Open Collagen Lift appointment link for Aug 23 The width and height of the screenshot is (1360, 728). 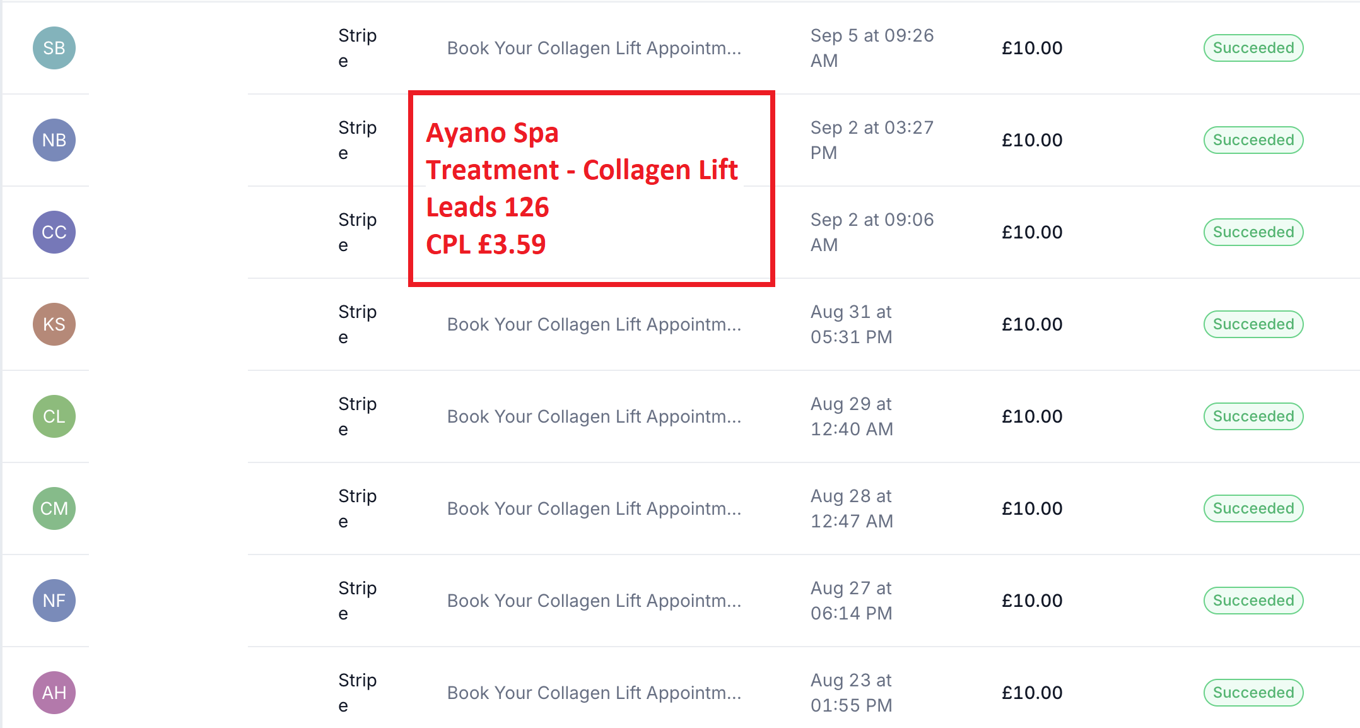594,693
